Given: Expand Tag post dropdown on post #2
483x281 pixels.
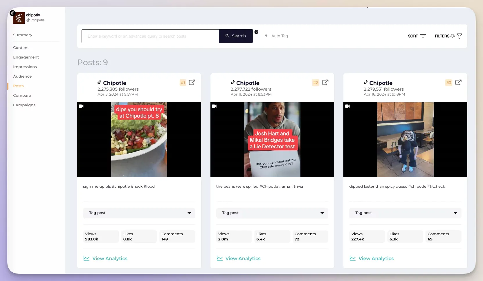Looking at the screenshot, I should [x=272, y=213].
